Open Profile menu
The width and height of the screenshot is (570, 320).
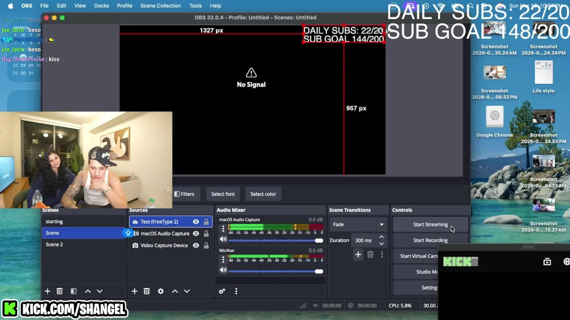point(125,6)
